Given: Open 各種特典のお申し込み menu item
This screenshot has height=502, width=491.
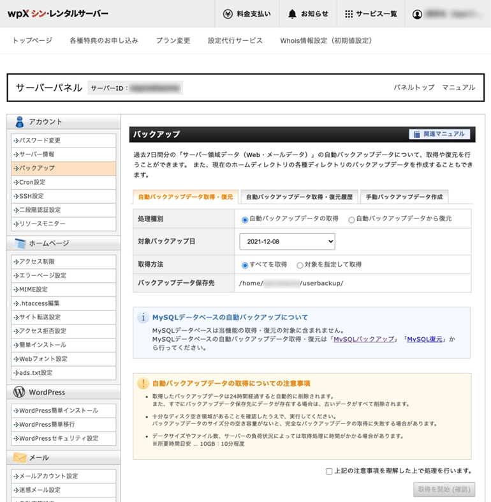Looking at the screenshot, I should [104, 41].
